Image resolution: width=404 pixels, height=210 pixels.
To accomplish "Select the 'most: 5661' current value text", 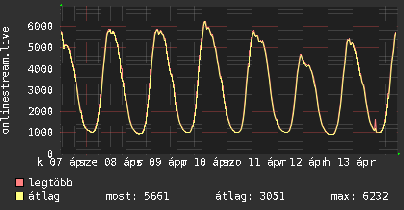I will point(137,197).
